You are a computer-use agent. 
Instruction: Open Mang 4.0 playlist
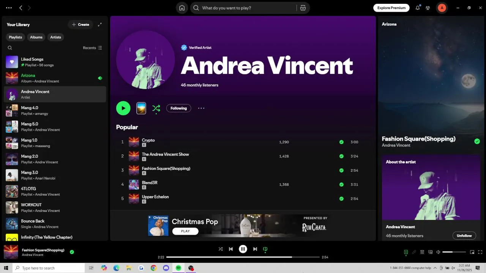pos(55,110)
